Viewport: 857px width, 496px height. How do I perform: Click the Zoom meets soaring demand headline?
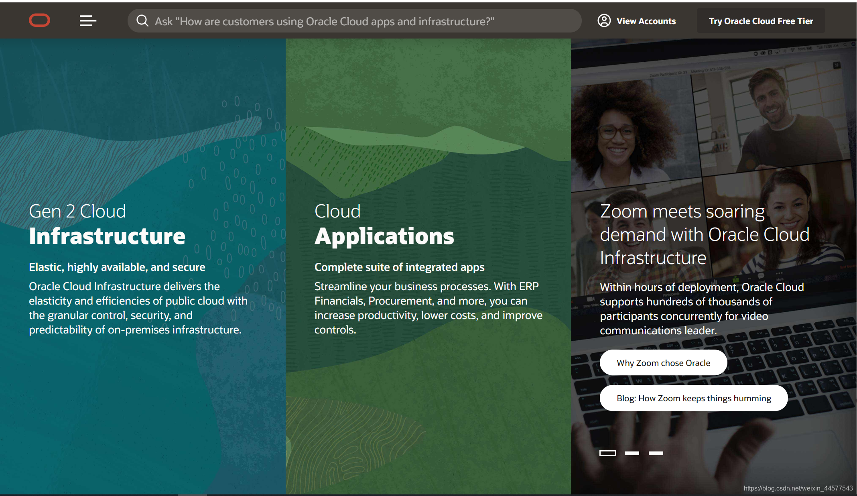[704, 234]
